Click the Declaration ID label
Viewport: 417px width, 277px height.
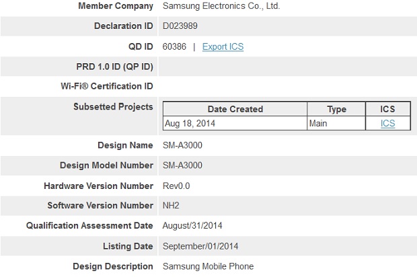124,26
